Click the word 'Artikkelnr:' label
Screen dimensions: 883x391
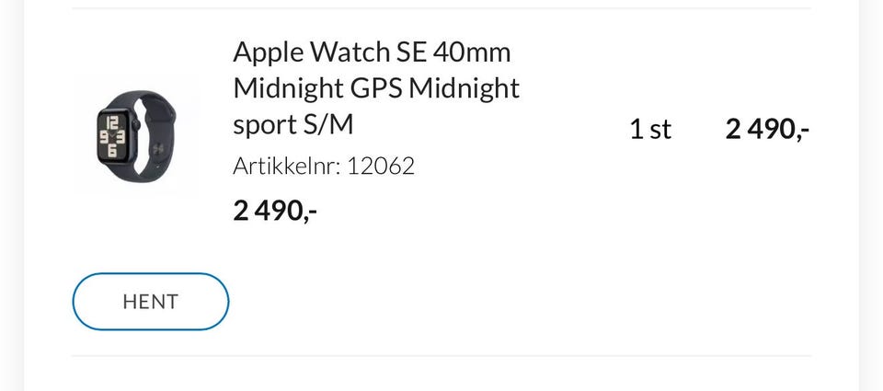pos(286,166)
